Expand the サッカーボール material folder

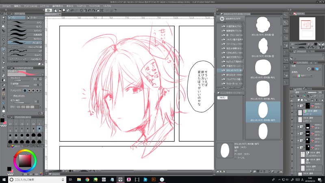pos(222,84)
